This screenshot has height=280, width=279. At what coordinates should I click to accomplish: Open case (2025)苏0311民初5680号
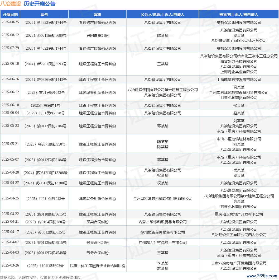[44, 35]
